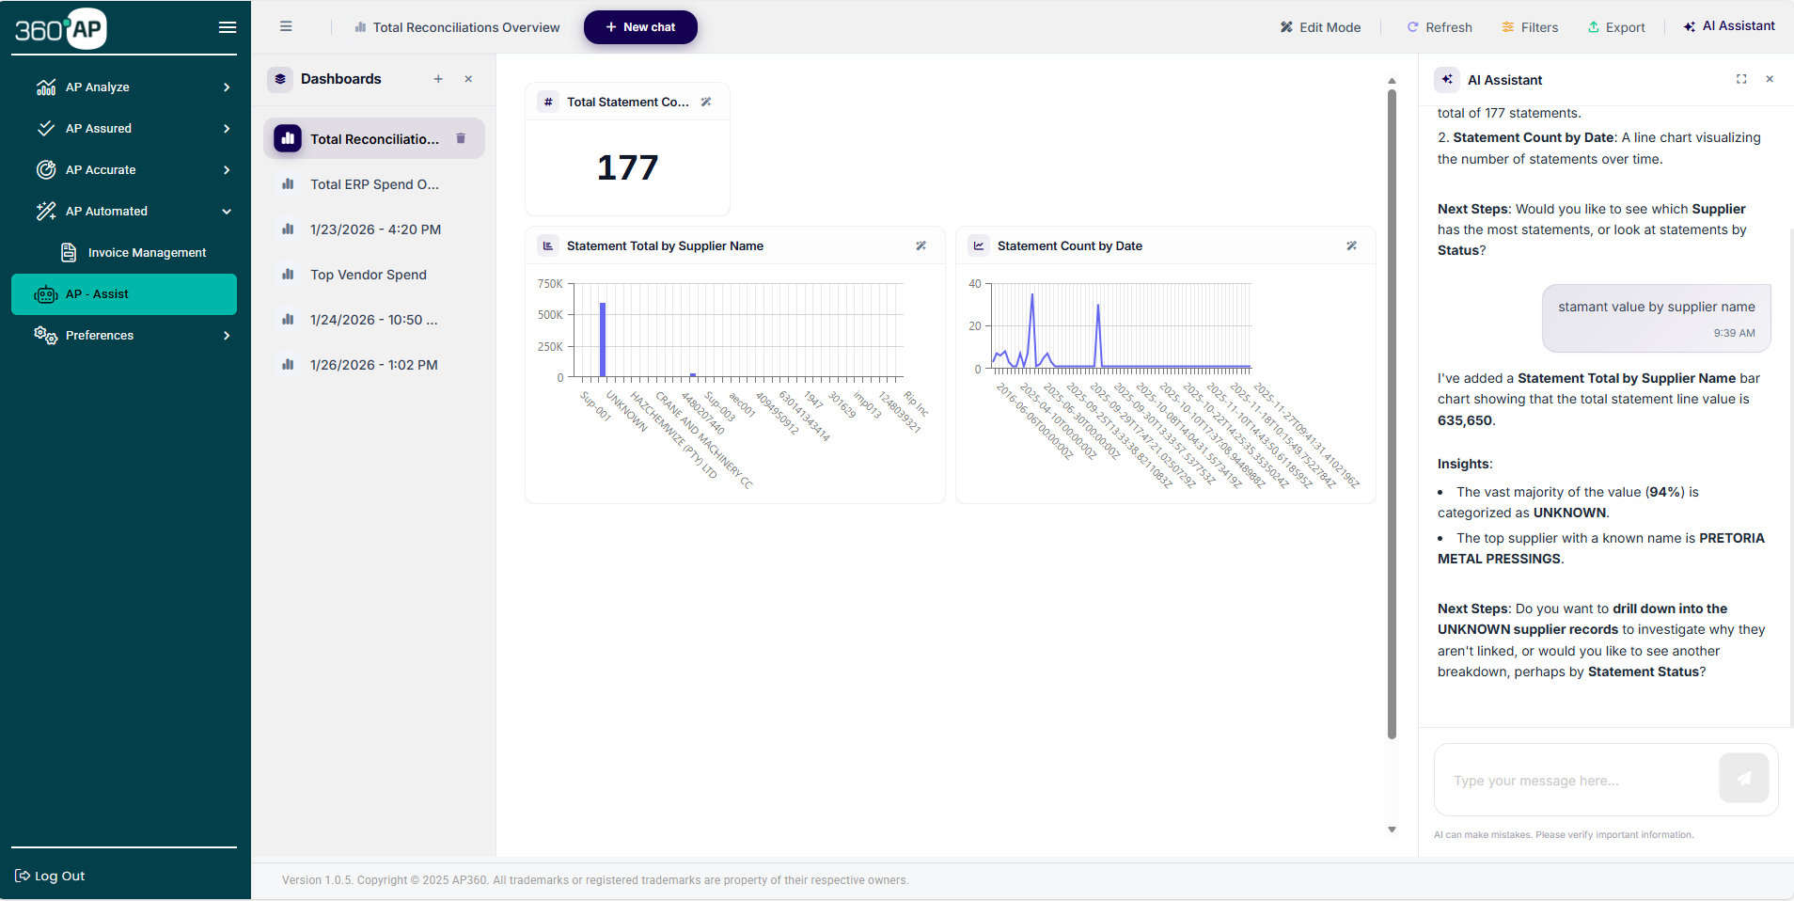The height and width of the screenshot is (901, 1794).
Task: Select the AP - Assist robot icon
Action: [x=45, y=294]
